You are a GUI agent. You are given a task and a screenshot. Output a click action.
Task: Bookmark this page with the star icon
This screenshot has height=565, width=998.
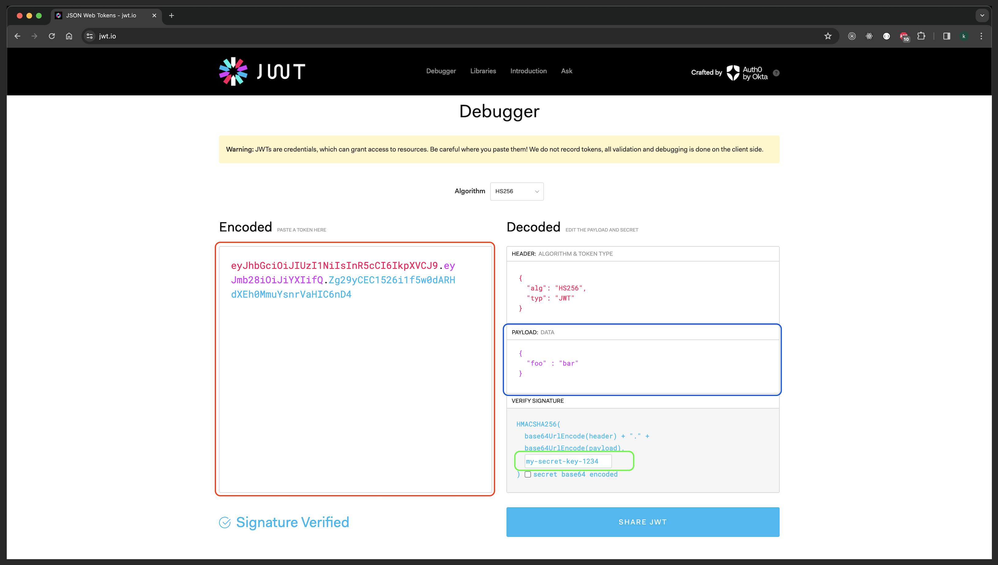(x=828, y=36)
